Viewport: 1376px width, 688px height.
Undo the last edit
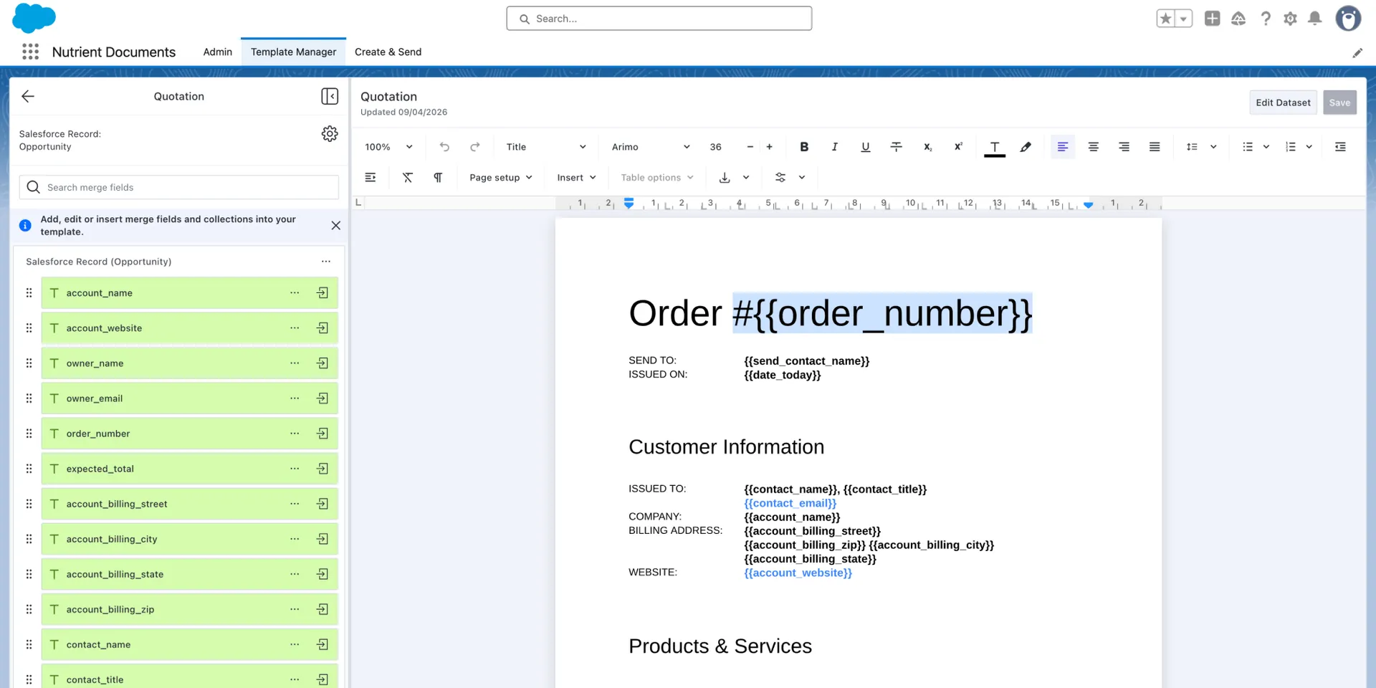click(444, 147)
